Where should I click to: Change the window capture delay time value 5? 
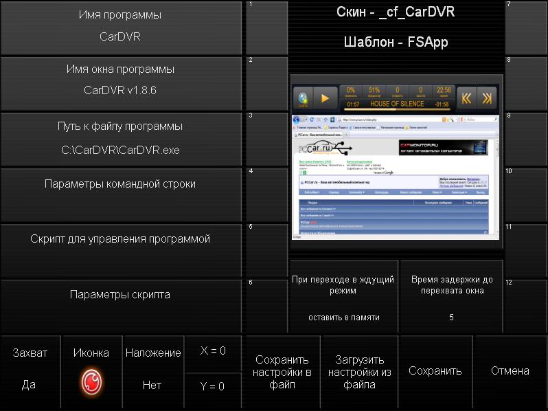[x=451, y=298]
